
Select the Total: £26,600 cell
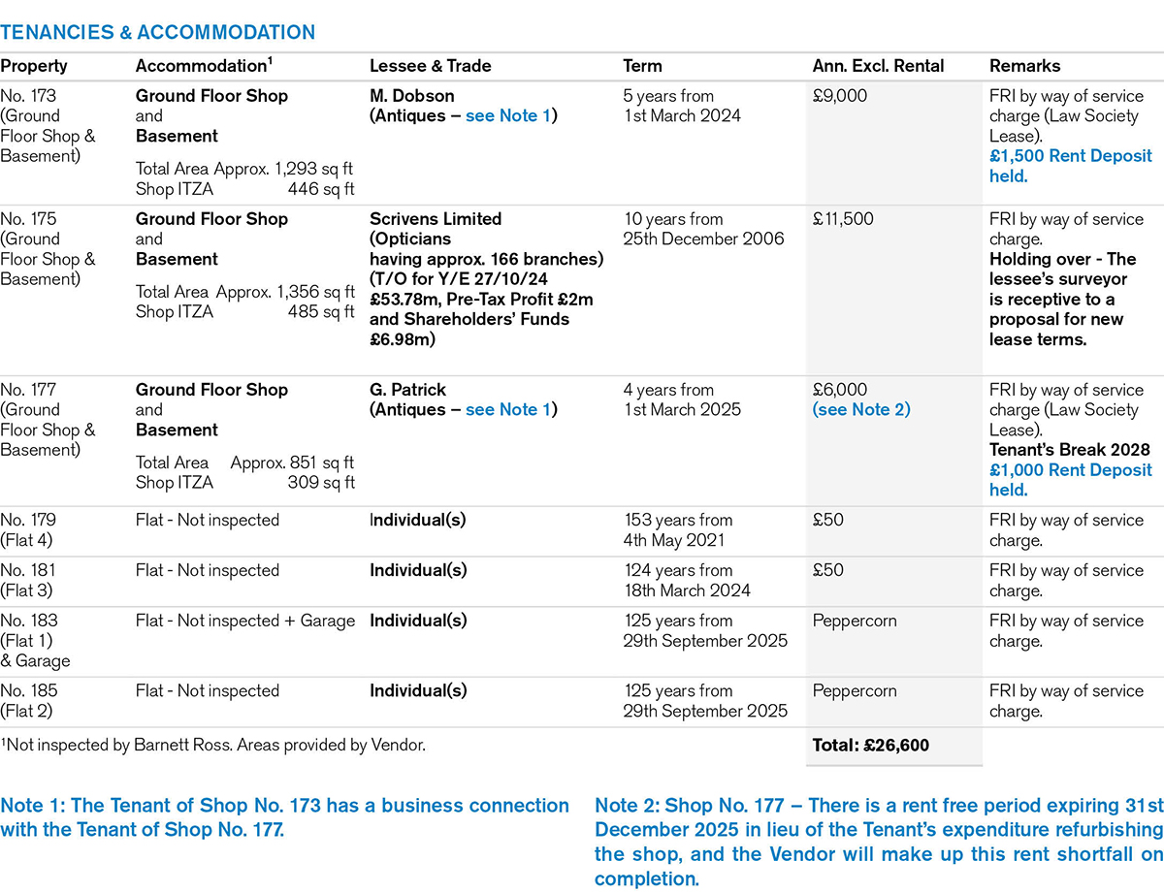click(x=870, y=746)
